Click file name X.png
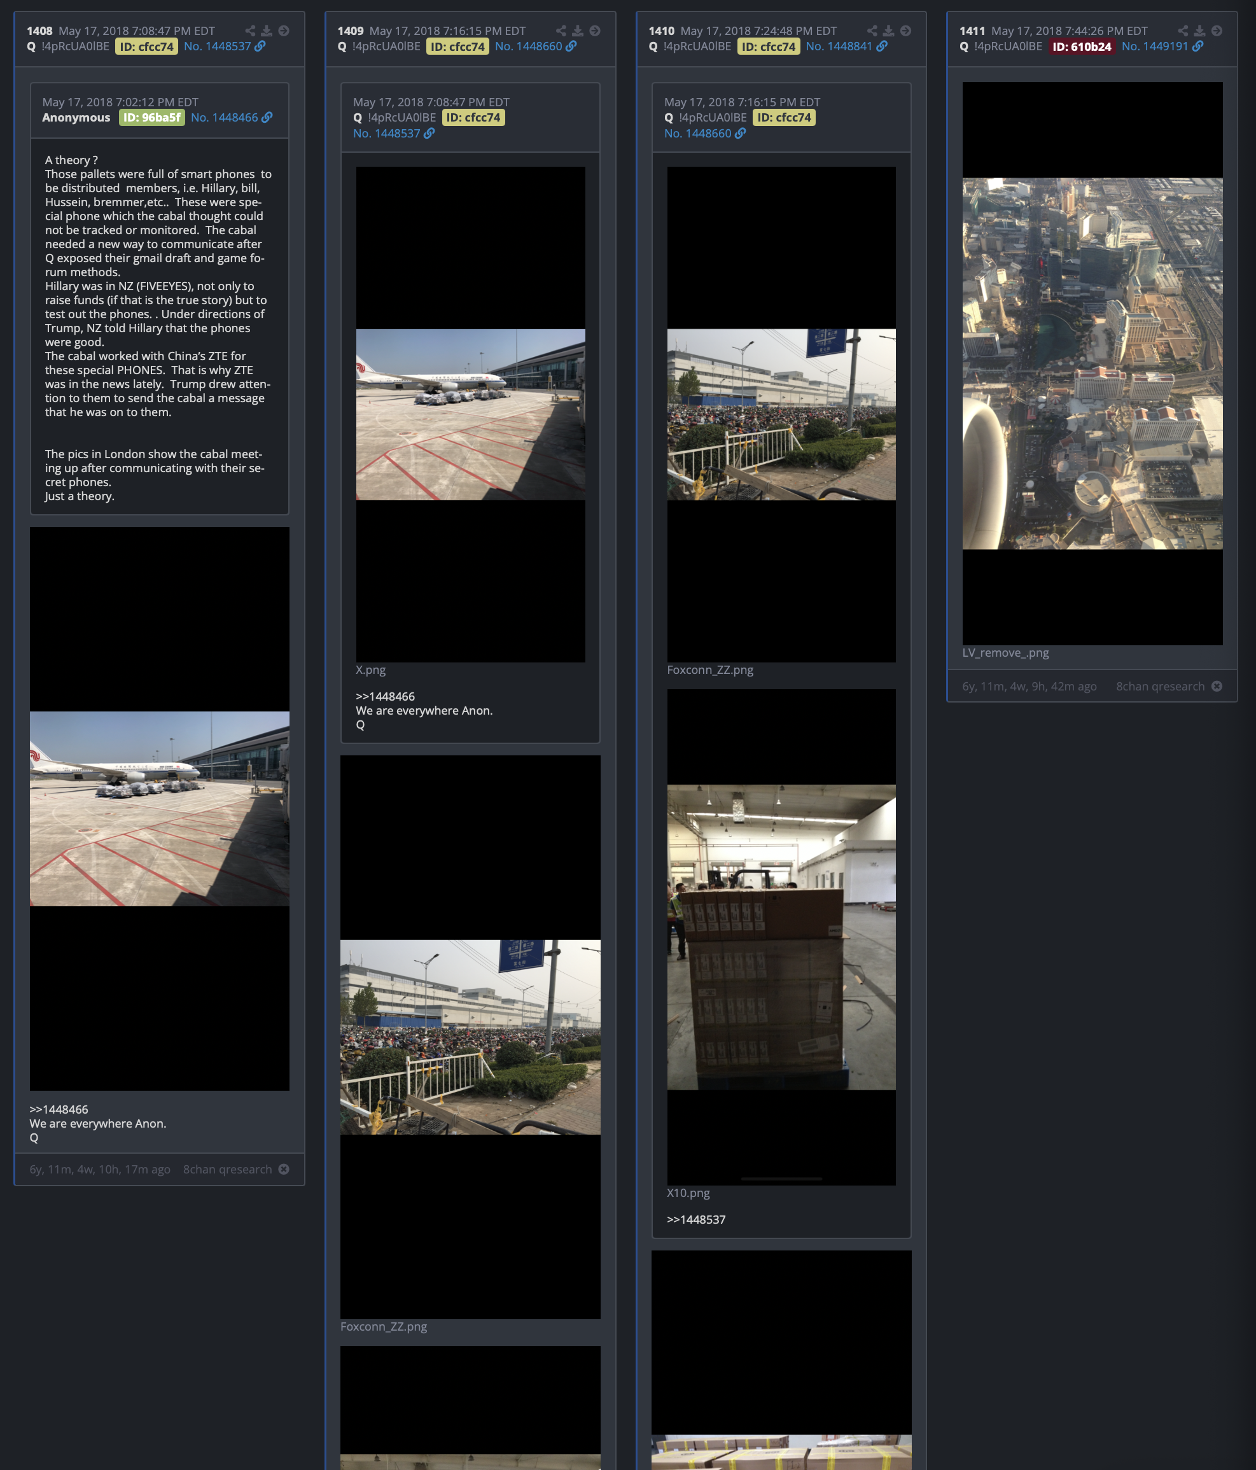The width and height of the screenshot is (1256, 1470). point(371,669)
